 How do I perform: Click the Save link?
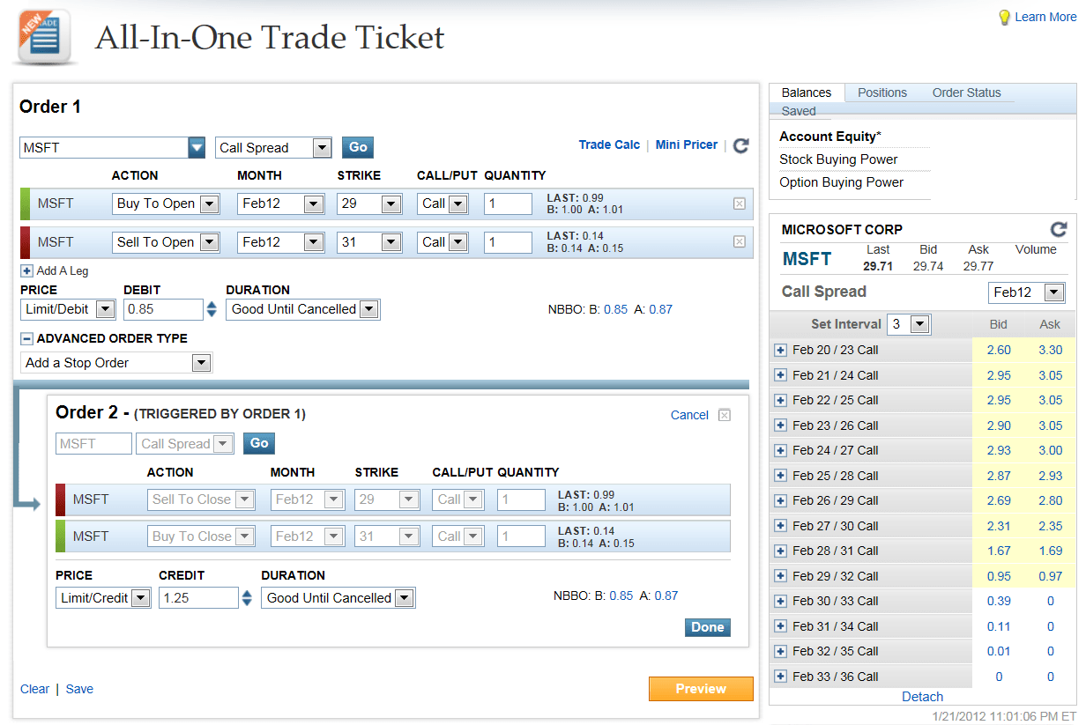click(79, 689)
